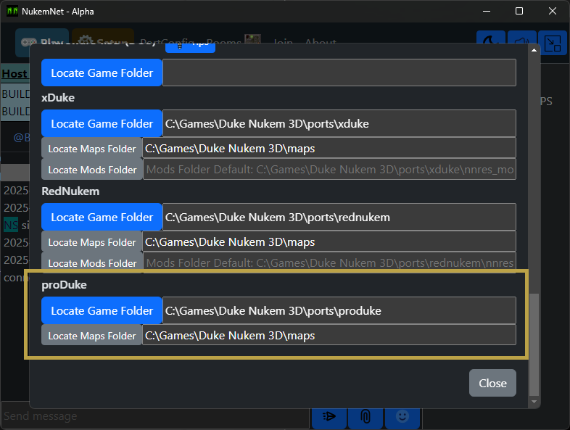570x430 pixels.
Task: Click the send message paper-plane icon
Action: point(329,416)
